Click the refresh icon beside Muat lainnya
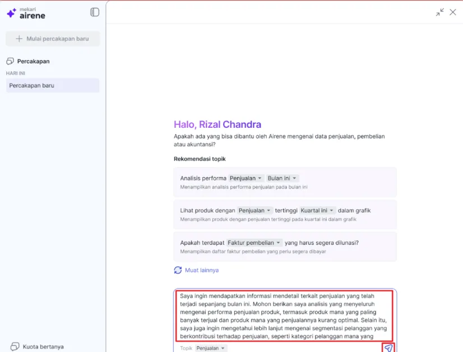Screen dimensions: 463x352 pyautogui.click(x=178, y=270)
